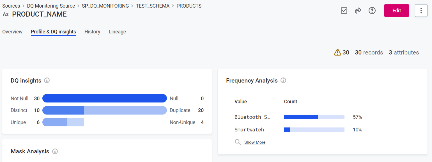432x162 pixels.
Task: Click the share arrow icon
Action: (358, 11)
